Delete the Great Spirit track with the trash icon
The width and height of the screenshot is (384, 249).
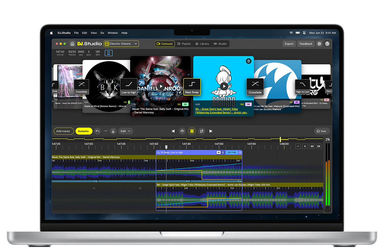[248, 61]
